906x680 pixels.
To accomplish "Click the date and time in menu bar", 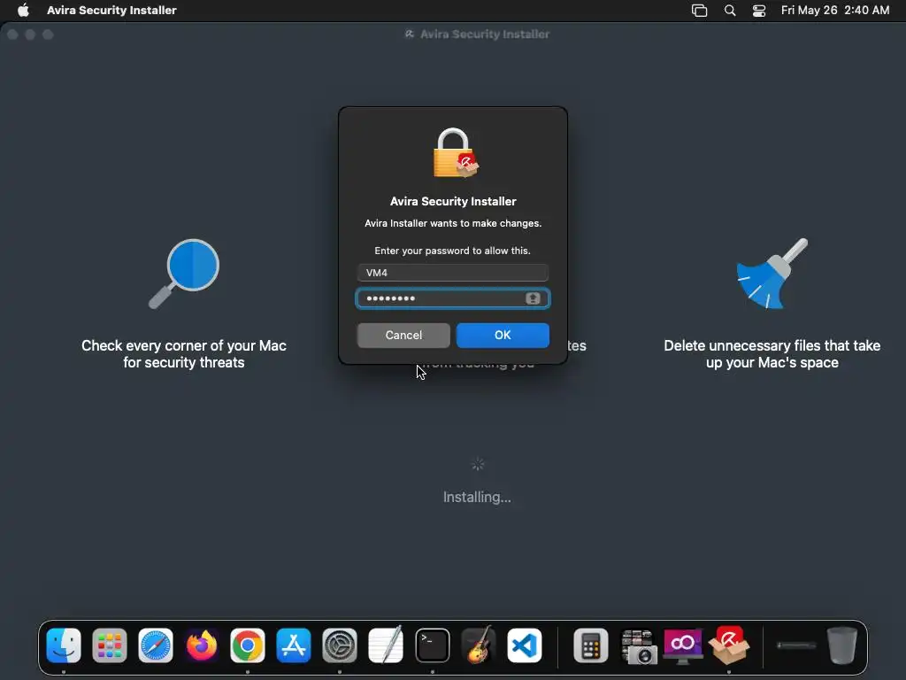I will coord(835,10).
